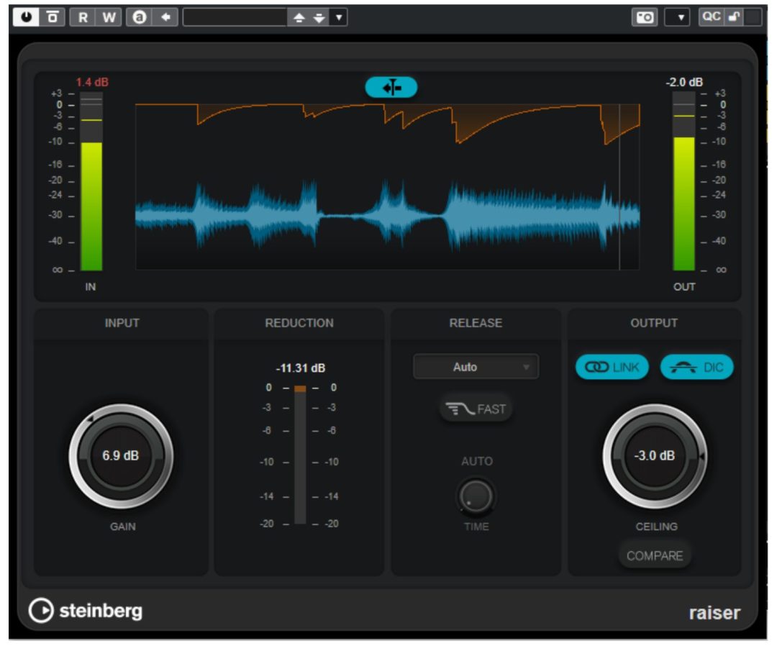
Task: Click the output CEILING knob
Action: click(655, 456)
